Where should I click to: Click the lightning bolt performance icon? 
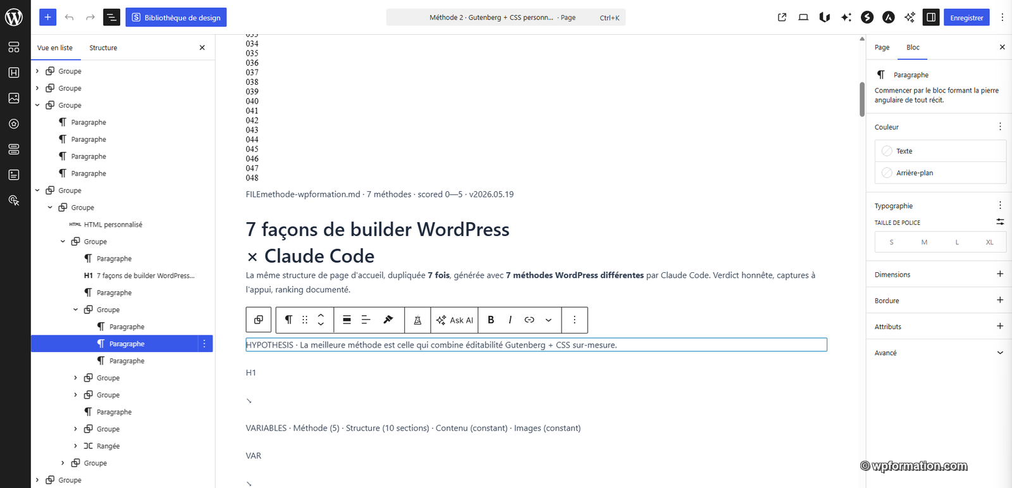tap(867, 17)
